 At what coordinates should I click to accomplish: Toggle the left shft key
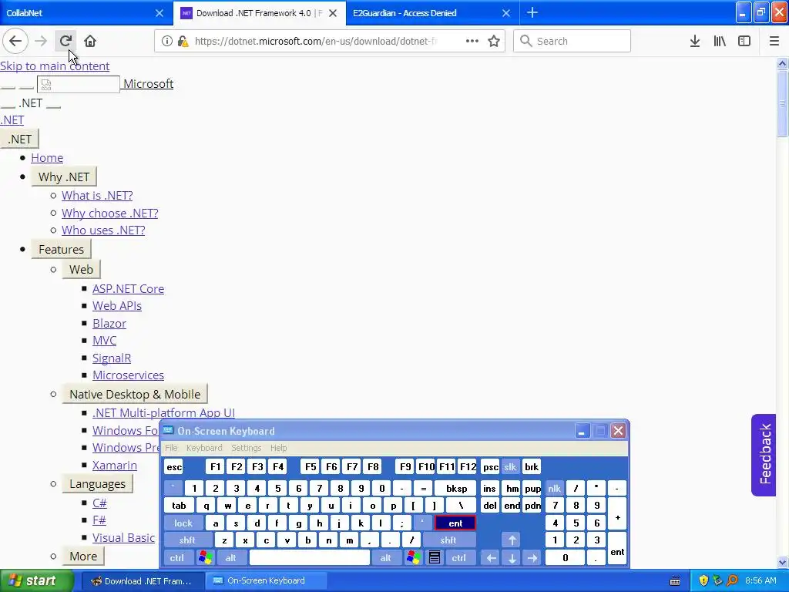click(x=187, y=540)
